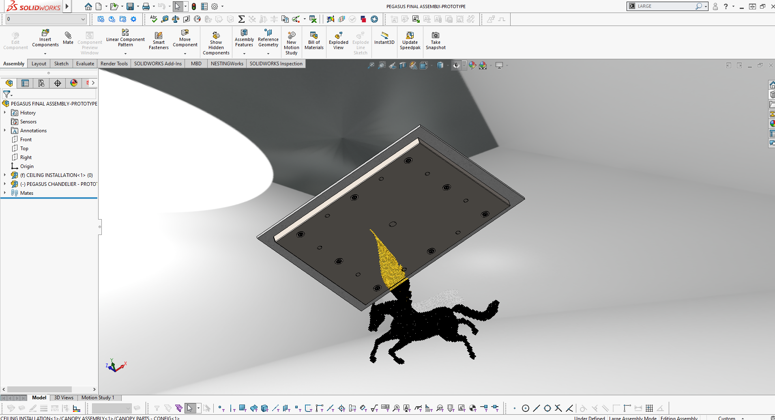
Task: Click the Help question mark button
Action: [x=726, y=6]
